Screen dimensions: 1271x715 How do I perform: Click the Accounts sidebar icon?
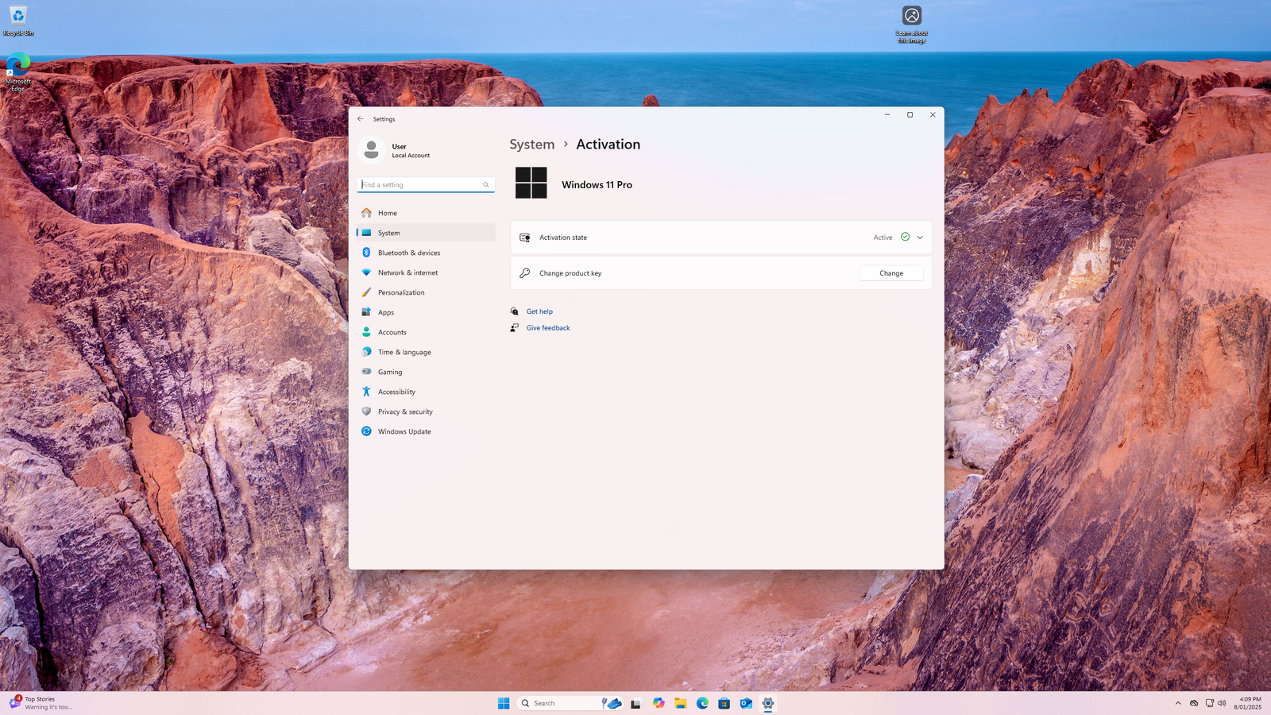click(366, 332)
